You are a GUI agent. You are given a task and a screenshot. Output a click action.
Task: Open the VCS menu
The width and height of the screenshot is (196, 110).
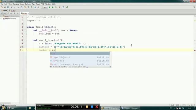43,4
